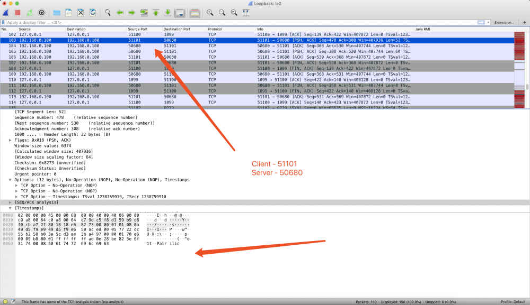Expand first TCP Option No-Operation node
The height and width of the screenshot is (305, 530).
click(x=16, y=186)
